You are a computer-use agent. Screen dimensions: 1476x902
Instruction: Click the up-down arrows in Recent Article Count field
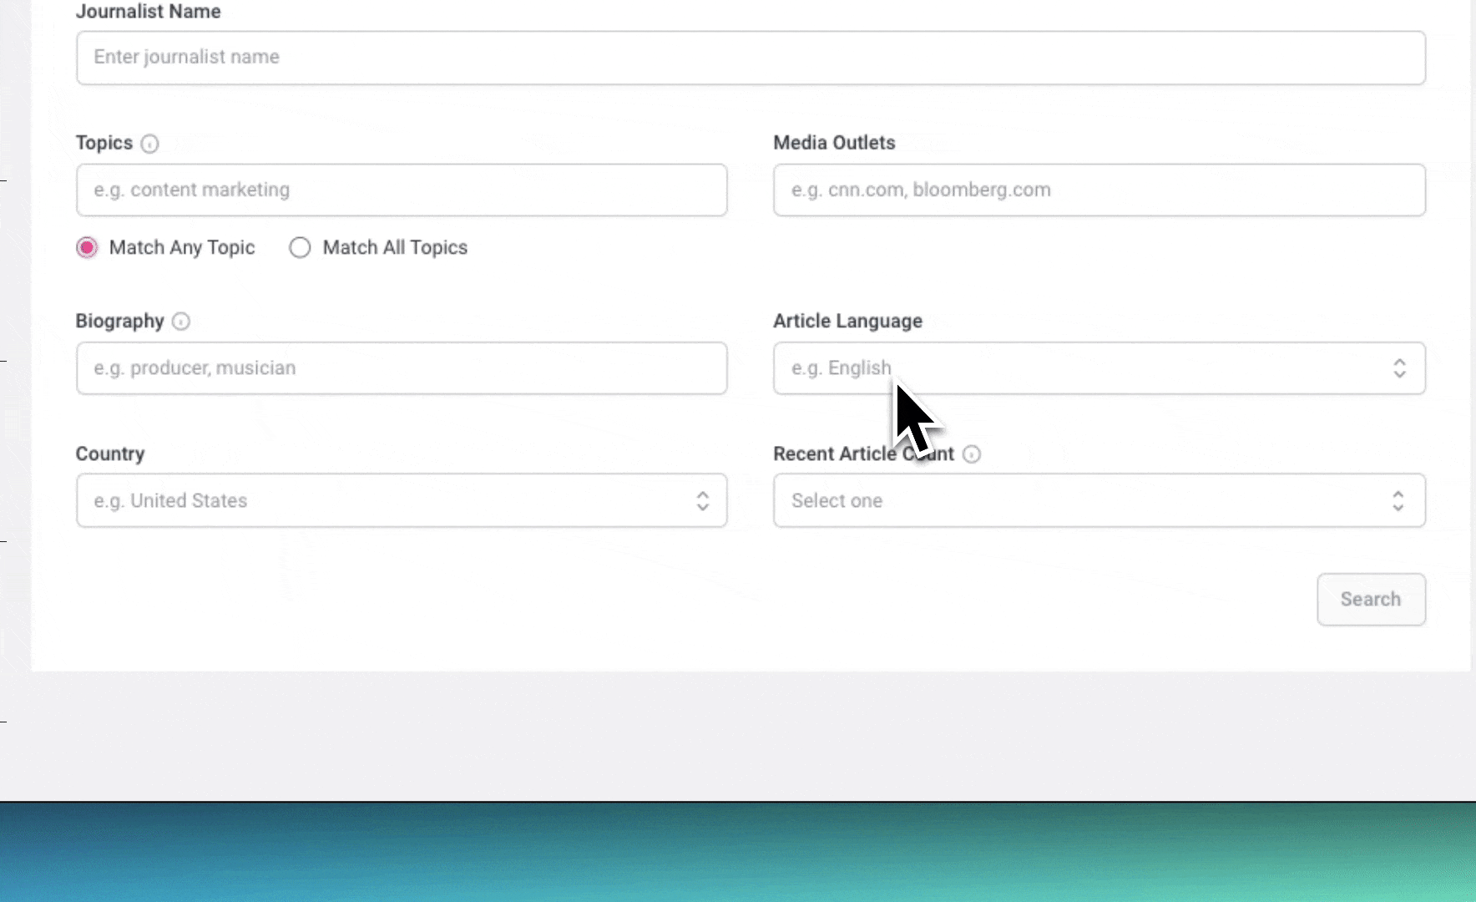1398,501
